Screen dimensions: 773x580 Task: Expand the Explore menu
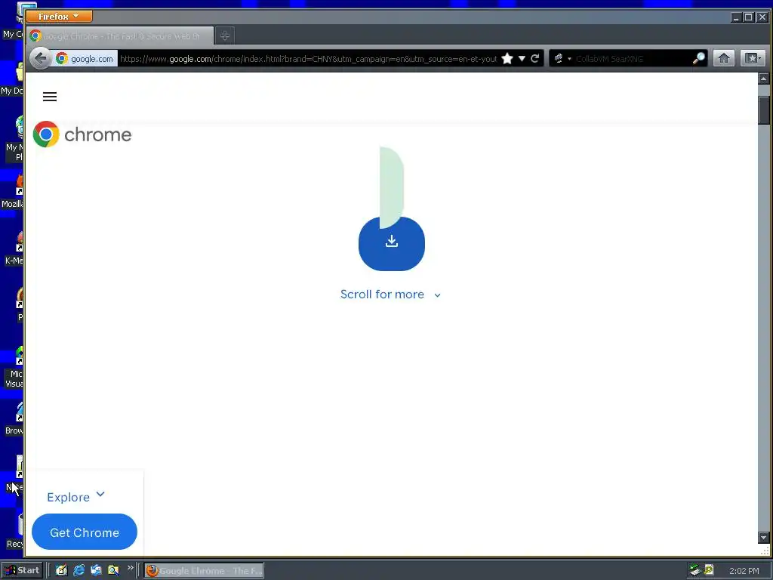[x=76, y=497]
